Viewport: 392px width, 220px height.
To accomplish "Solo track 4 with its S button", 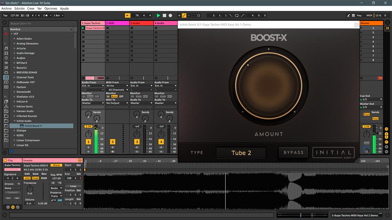I will 161,147.
